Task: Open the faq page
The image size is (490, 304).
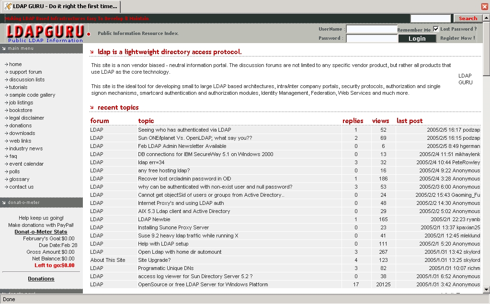Action: point(13,156)
